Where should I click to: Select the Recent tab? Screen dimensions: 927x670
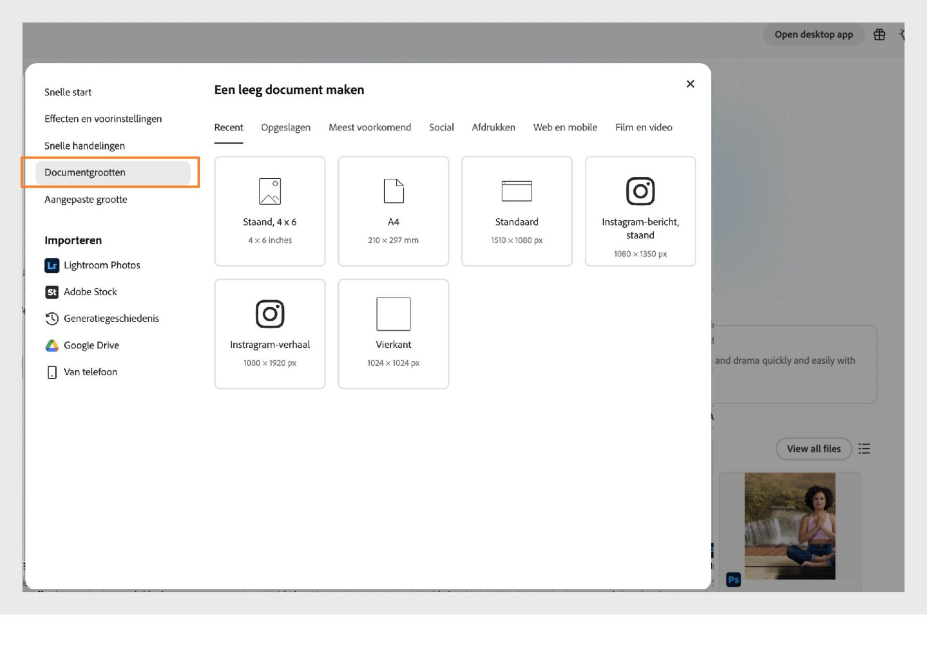tap(228, 128)
